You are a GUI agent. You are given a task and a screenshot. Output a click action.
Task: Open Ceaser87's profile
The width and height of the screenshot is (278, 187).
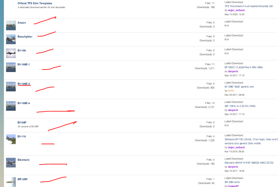233,186
